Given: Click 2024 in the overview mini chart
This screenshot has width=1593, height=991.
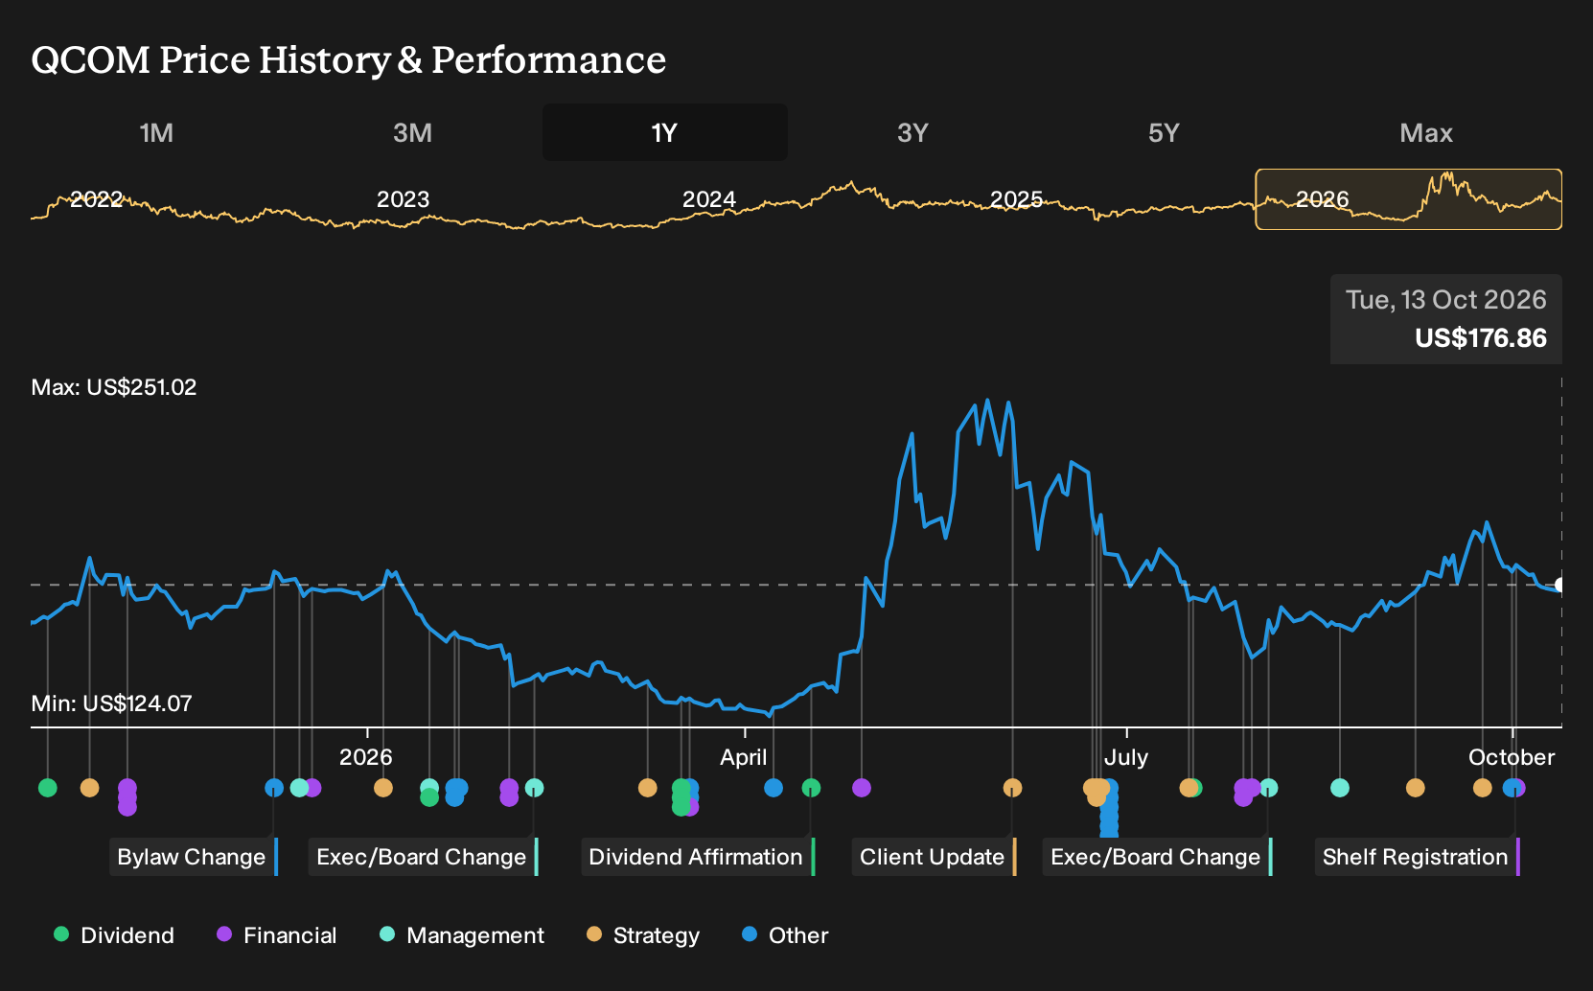Looking at the screenshot, I should 708,199.
